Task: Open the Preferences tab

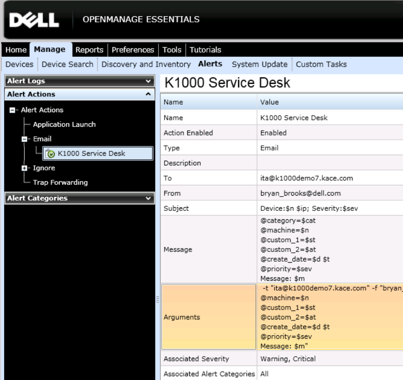Action: [x=133, y=50]
